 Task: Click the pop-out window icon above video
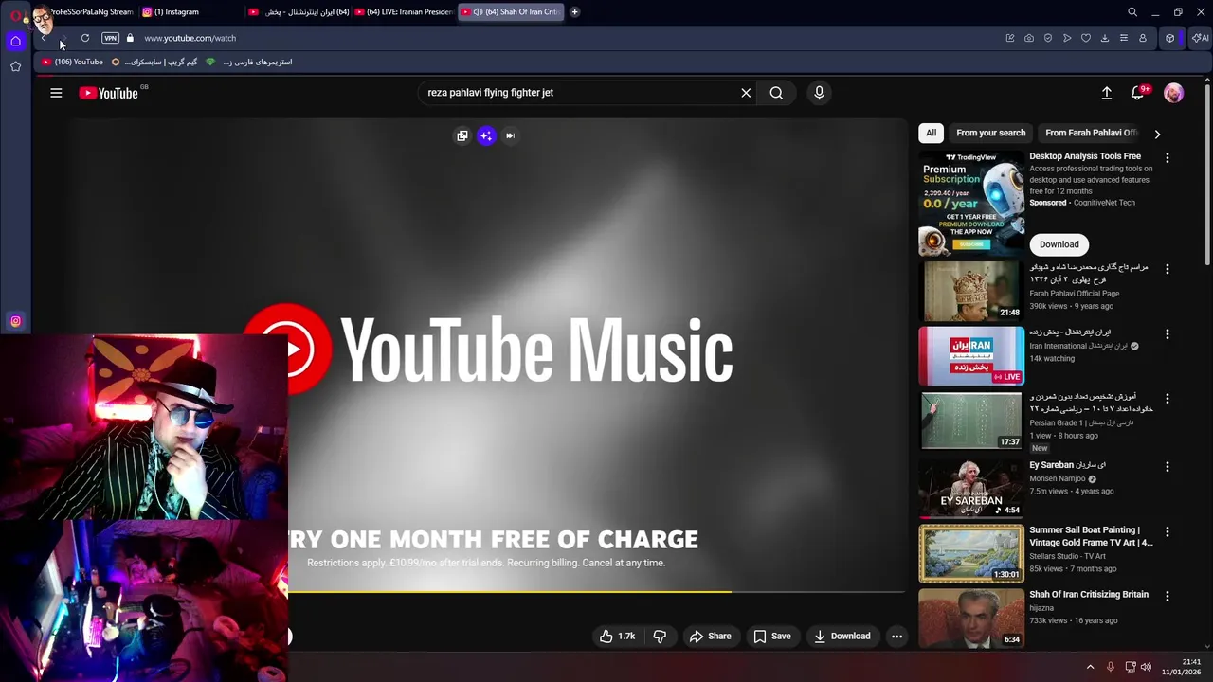(x=462, y=135)
